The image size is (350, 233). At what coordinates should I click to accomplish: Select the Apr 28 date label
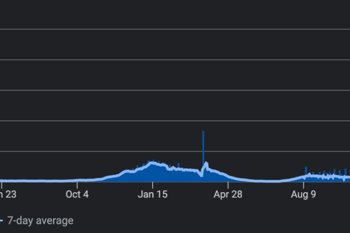point(228,195)
